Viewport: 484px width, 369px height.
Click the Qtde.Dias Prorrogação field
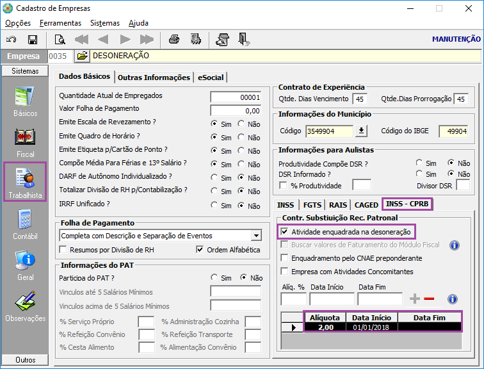(461, 99)
